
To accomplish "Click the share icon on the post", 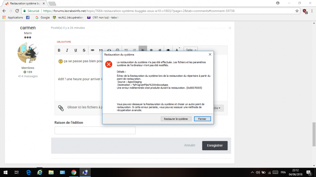I will point(230,28).
